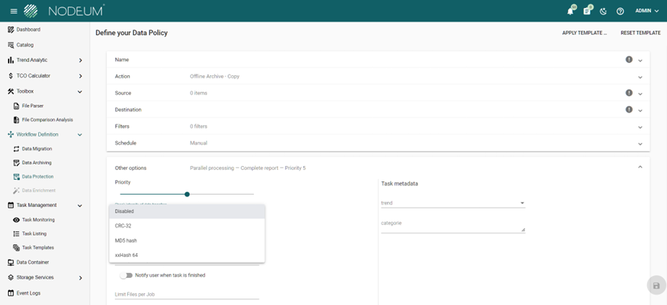Viewport: 667px width, 305px height.
Task: Open the help question mark icon
Action: pyautogui.click(x=620, y=11)
